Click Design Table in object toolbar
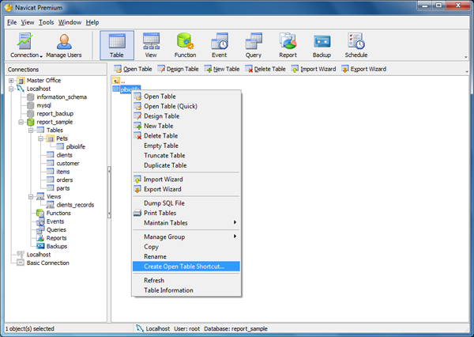 (178, 69)
